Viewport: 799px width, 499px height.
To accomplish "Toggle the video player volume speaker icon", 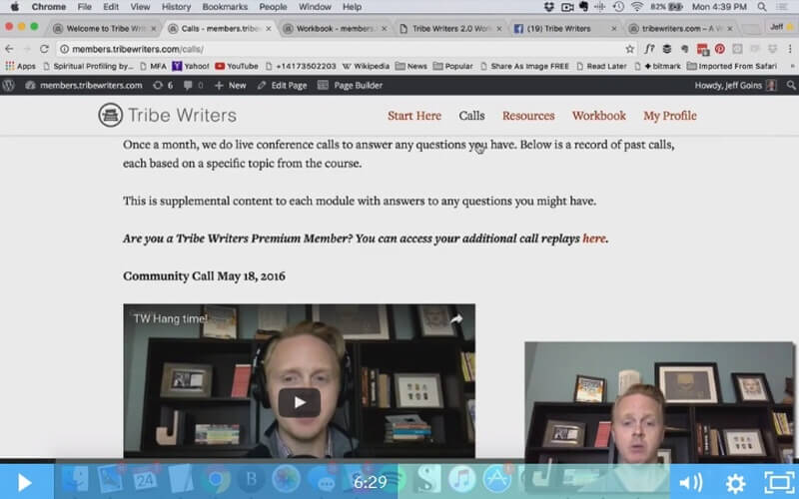I will [691, 482].
